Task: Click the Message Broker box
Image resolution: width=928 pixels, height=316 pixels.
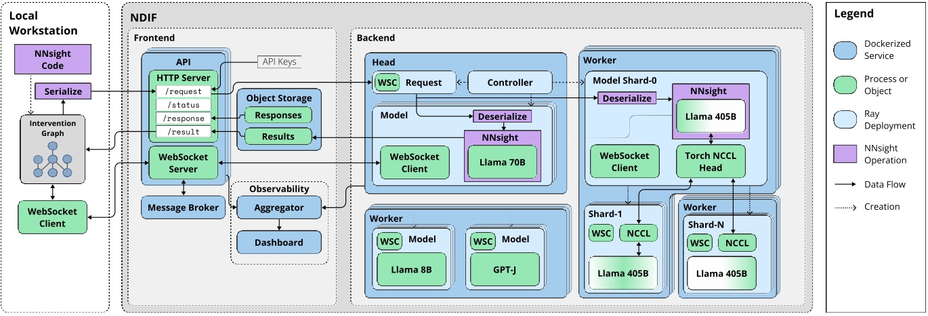Action: 182,208
